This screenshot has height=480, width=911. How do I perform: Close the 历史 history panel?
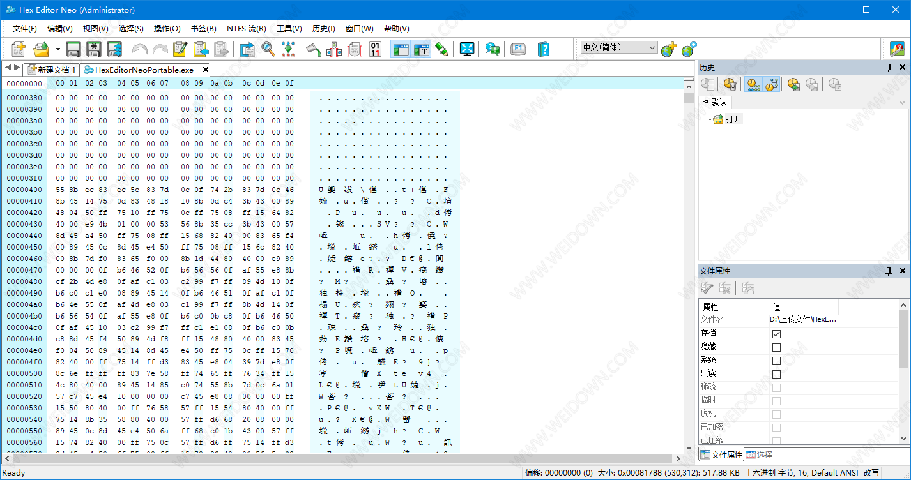tap(903, 67)
